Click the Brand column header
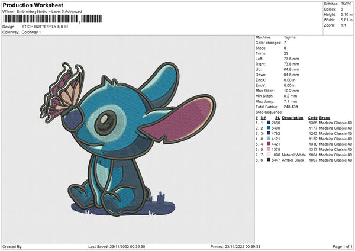The image size is (355, 251). point(325,118)
